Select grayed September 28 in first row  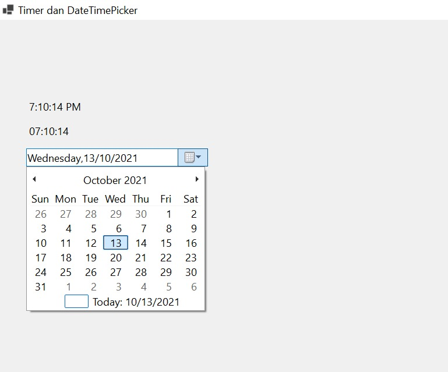(x=91, y=214)
